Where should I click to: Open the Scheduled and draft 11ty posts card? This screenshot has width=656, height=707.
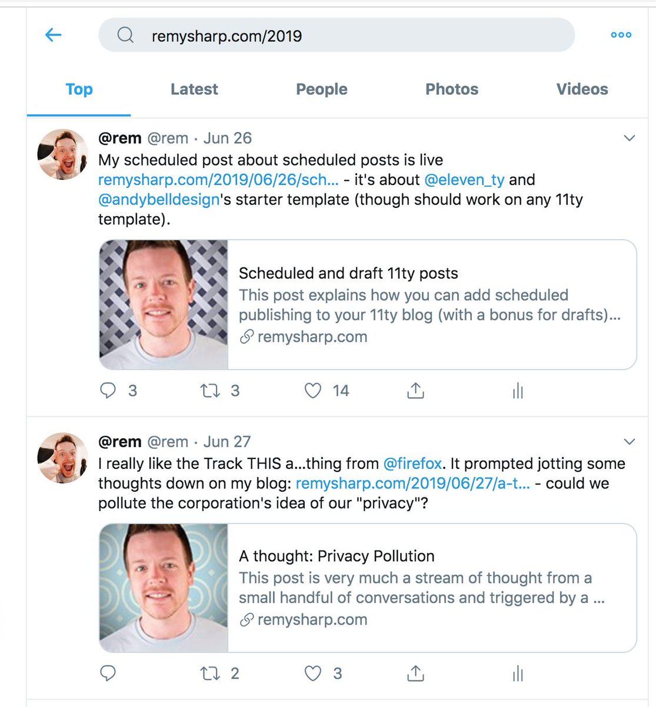[x=368, y=305]
